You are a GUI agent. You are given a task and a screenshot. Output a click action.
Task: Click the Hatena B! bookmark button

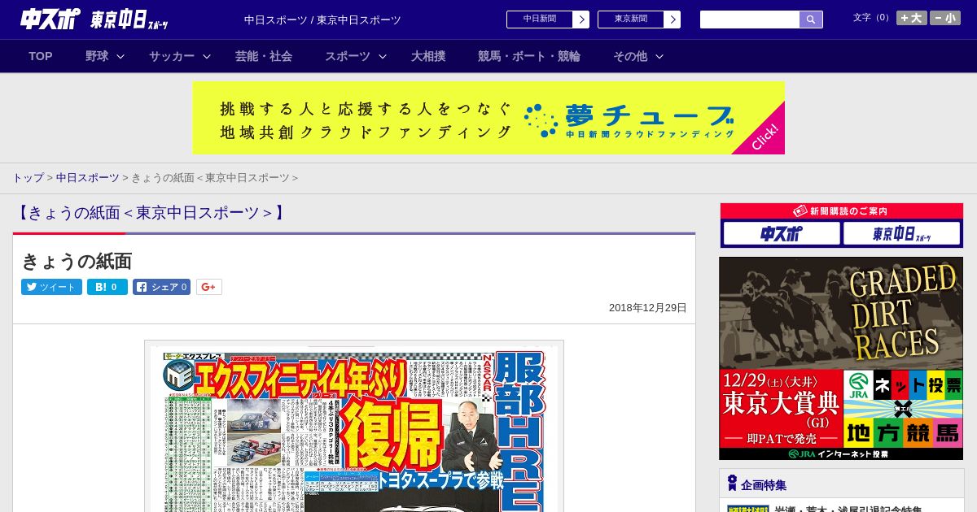tap(107, 287)
